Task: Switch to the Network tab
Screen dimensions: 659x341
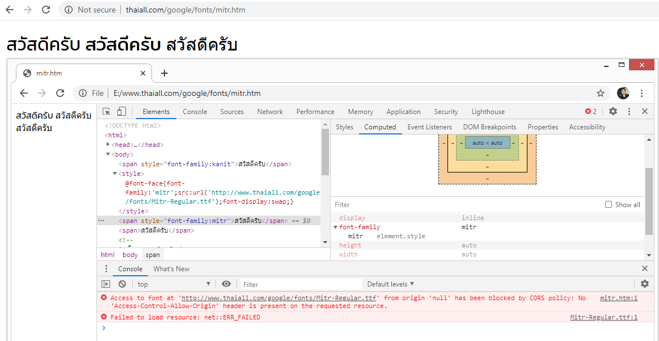Action: tap(270, 112)
